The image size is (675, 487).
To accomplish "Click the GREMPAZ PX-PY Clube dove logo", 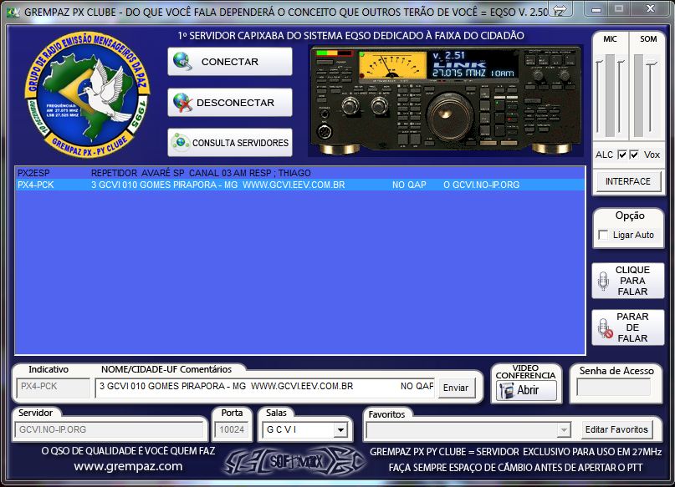I will 87,94.
